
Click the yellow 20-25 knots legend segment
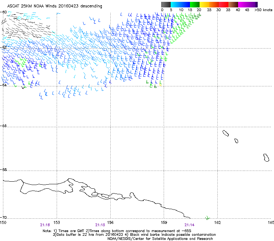tap(204, 4)
